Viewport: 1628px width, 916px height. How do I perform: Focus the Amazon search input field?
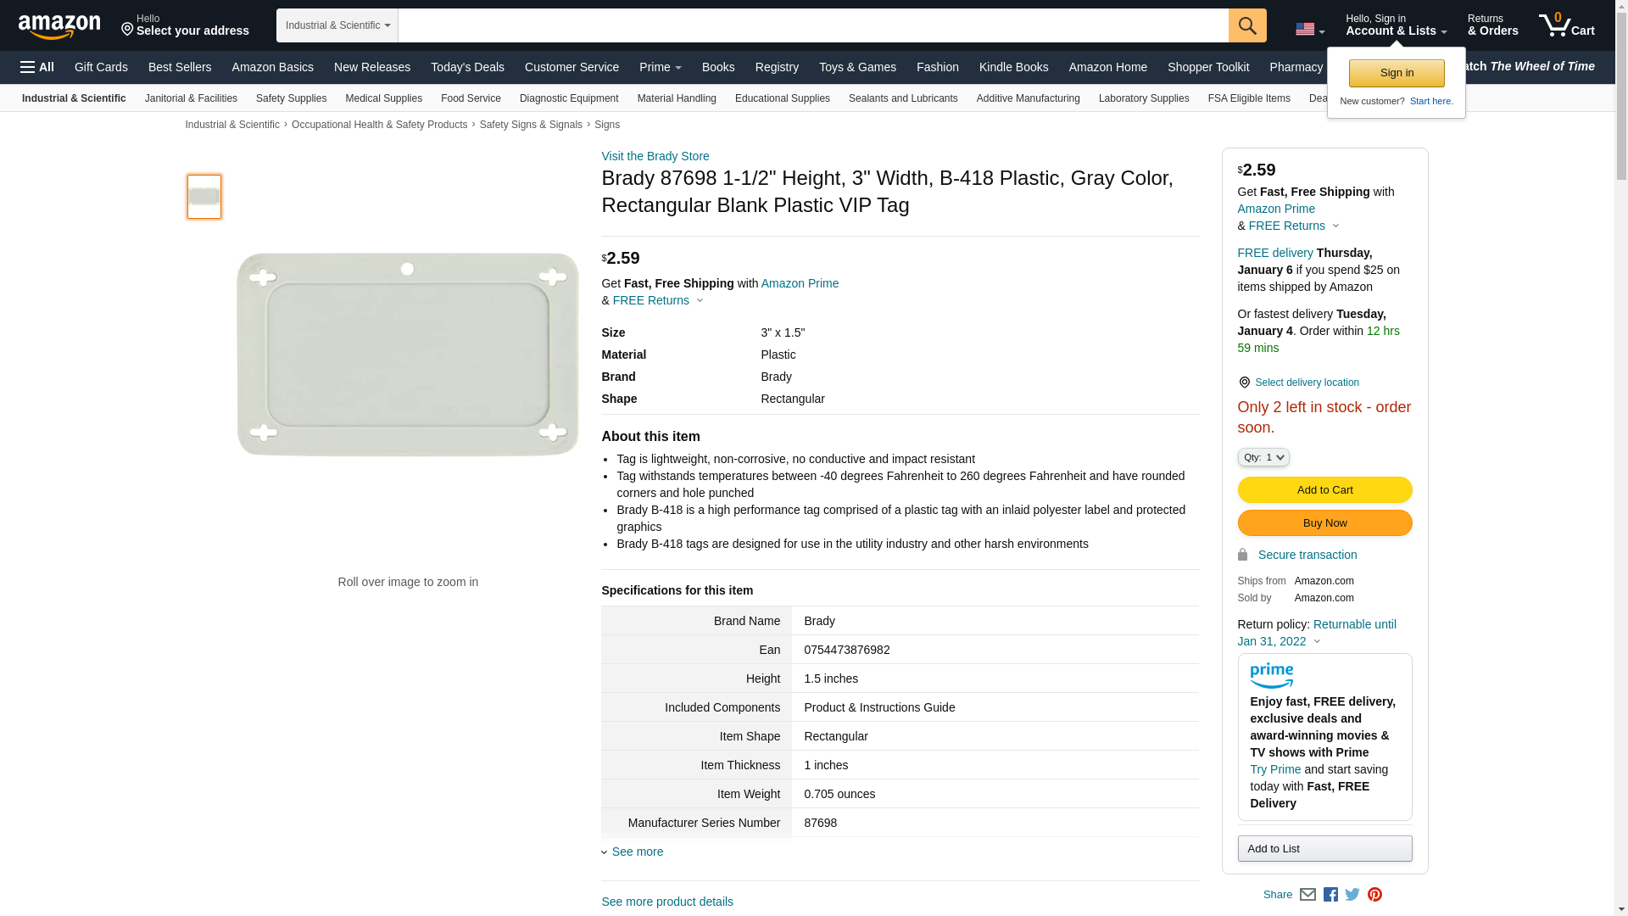(813, 25)
